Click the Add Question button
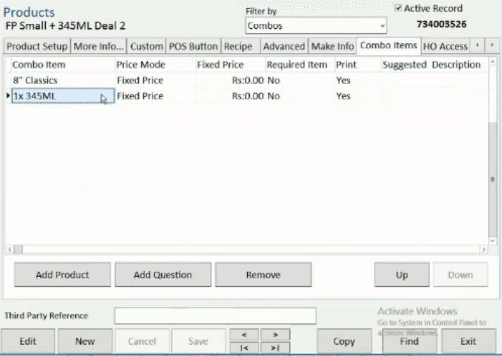The width and height of the screenshot is (502, 356). point(163,275)
